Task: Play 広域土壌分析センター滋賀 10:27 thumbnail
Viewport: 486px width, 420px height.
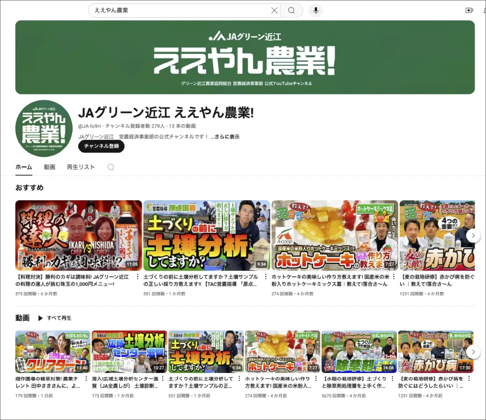Action: [x=130, y=352]
